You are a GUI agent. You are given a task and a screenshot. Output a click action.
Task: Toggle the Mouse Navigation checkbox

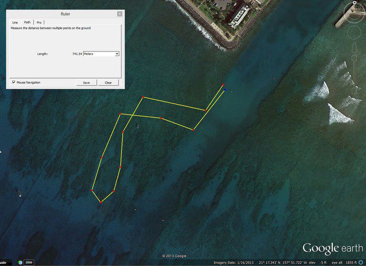[14, 82]
